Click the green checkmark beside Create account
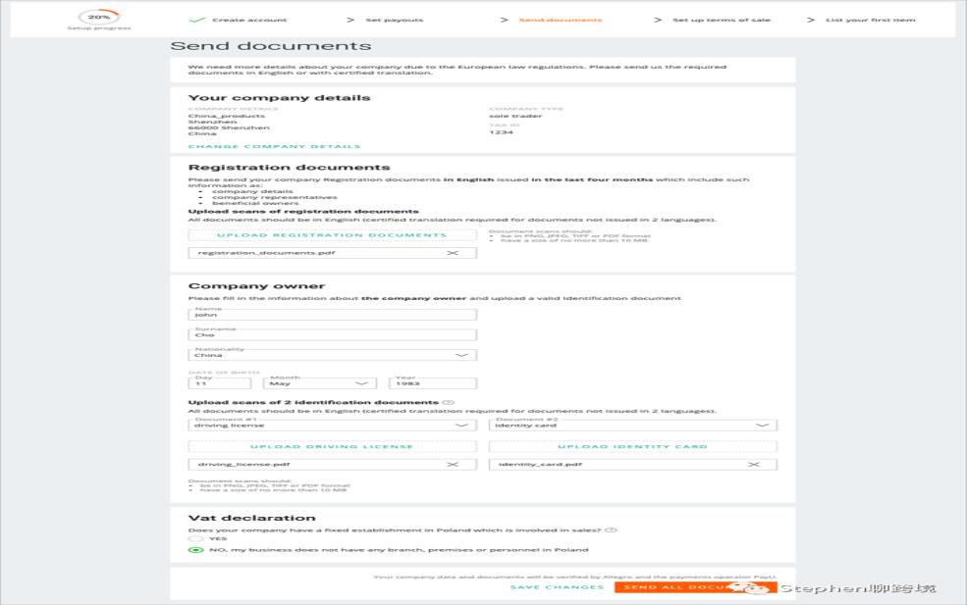967x605 pixels. point(196,20)
